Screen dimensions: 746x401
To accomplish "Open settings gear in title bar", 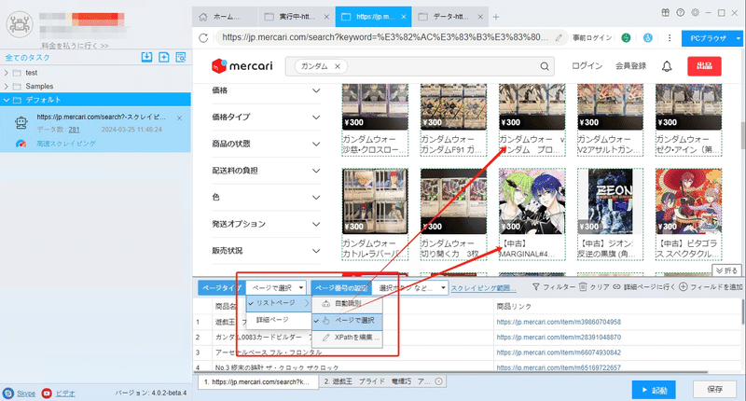I will 695,13.
